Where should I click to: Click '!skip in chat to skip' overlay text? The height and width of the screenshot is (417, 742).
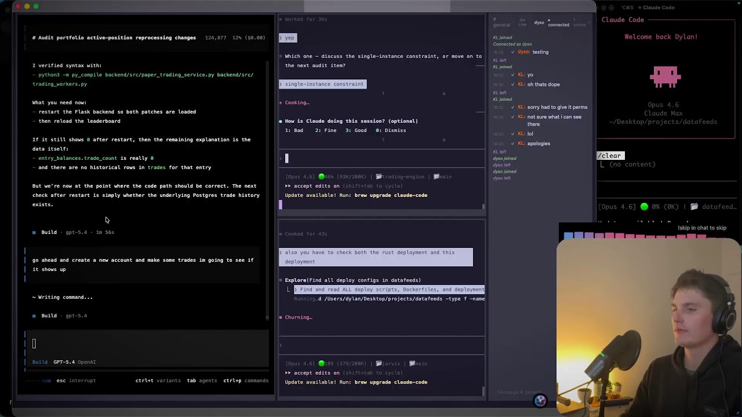pos(702,228)
